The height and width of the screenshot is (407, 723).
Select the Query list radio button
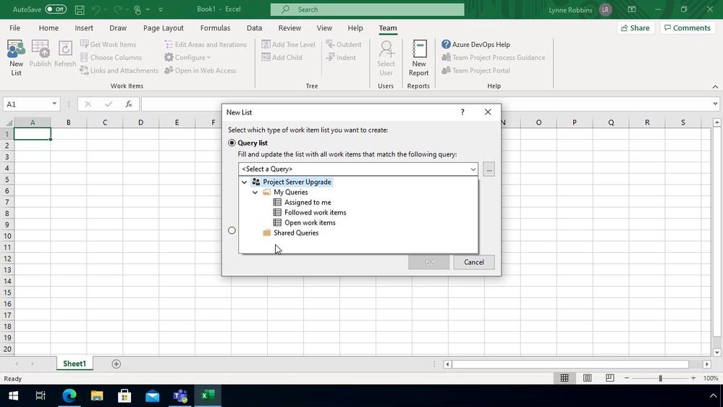232,143
